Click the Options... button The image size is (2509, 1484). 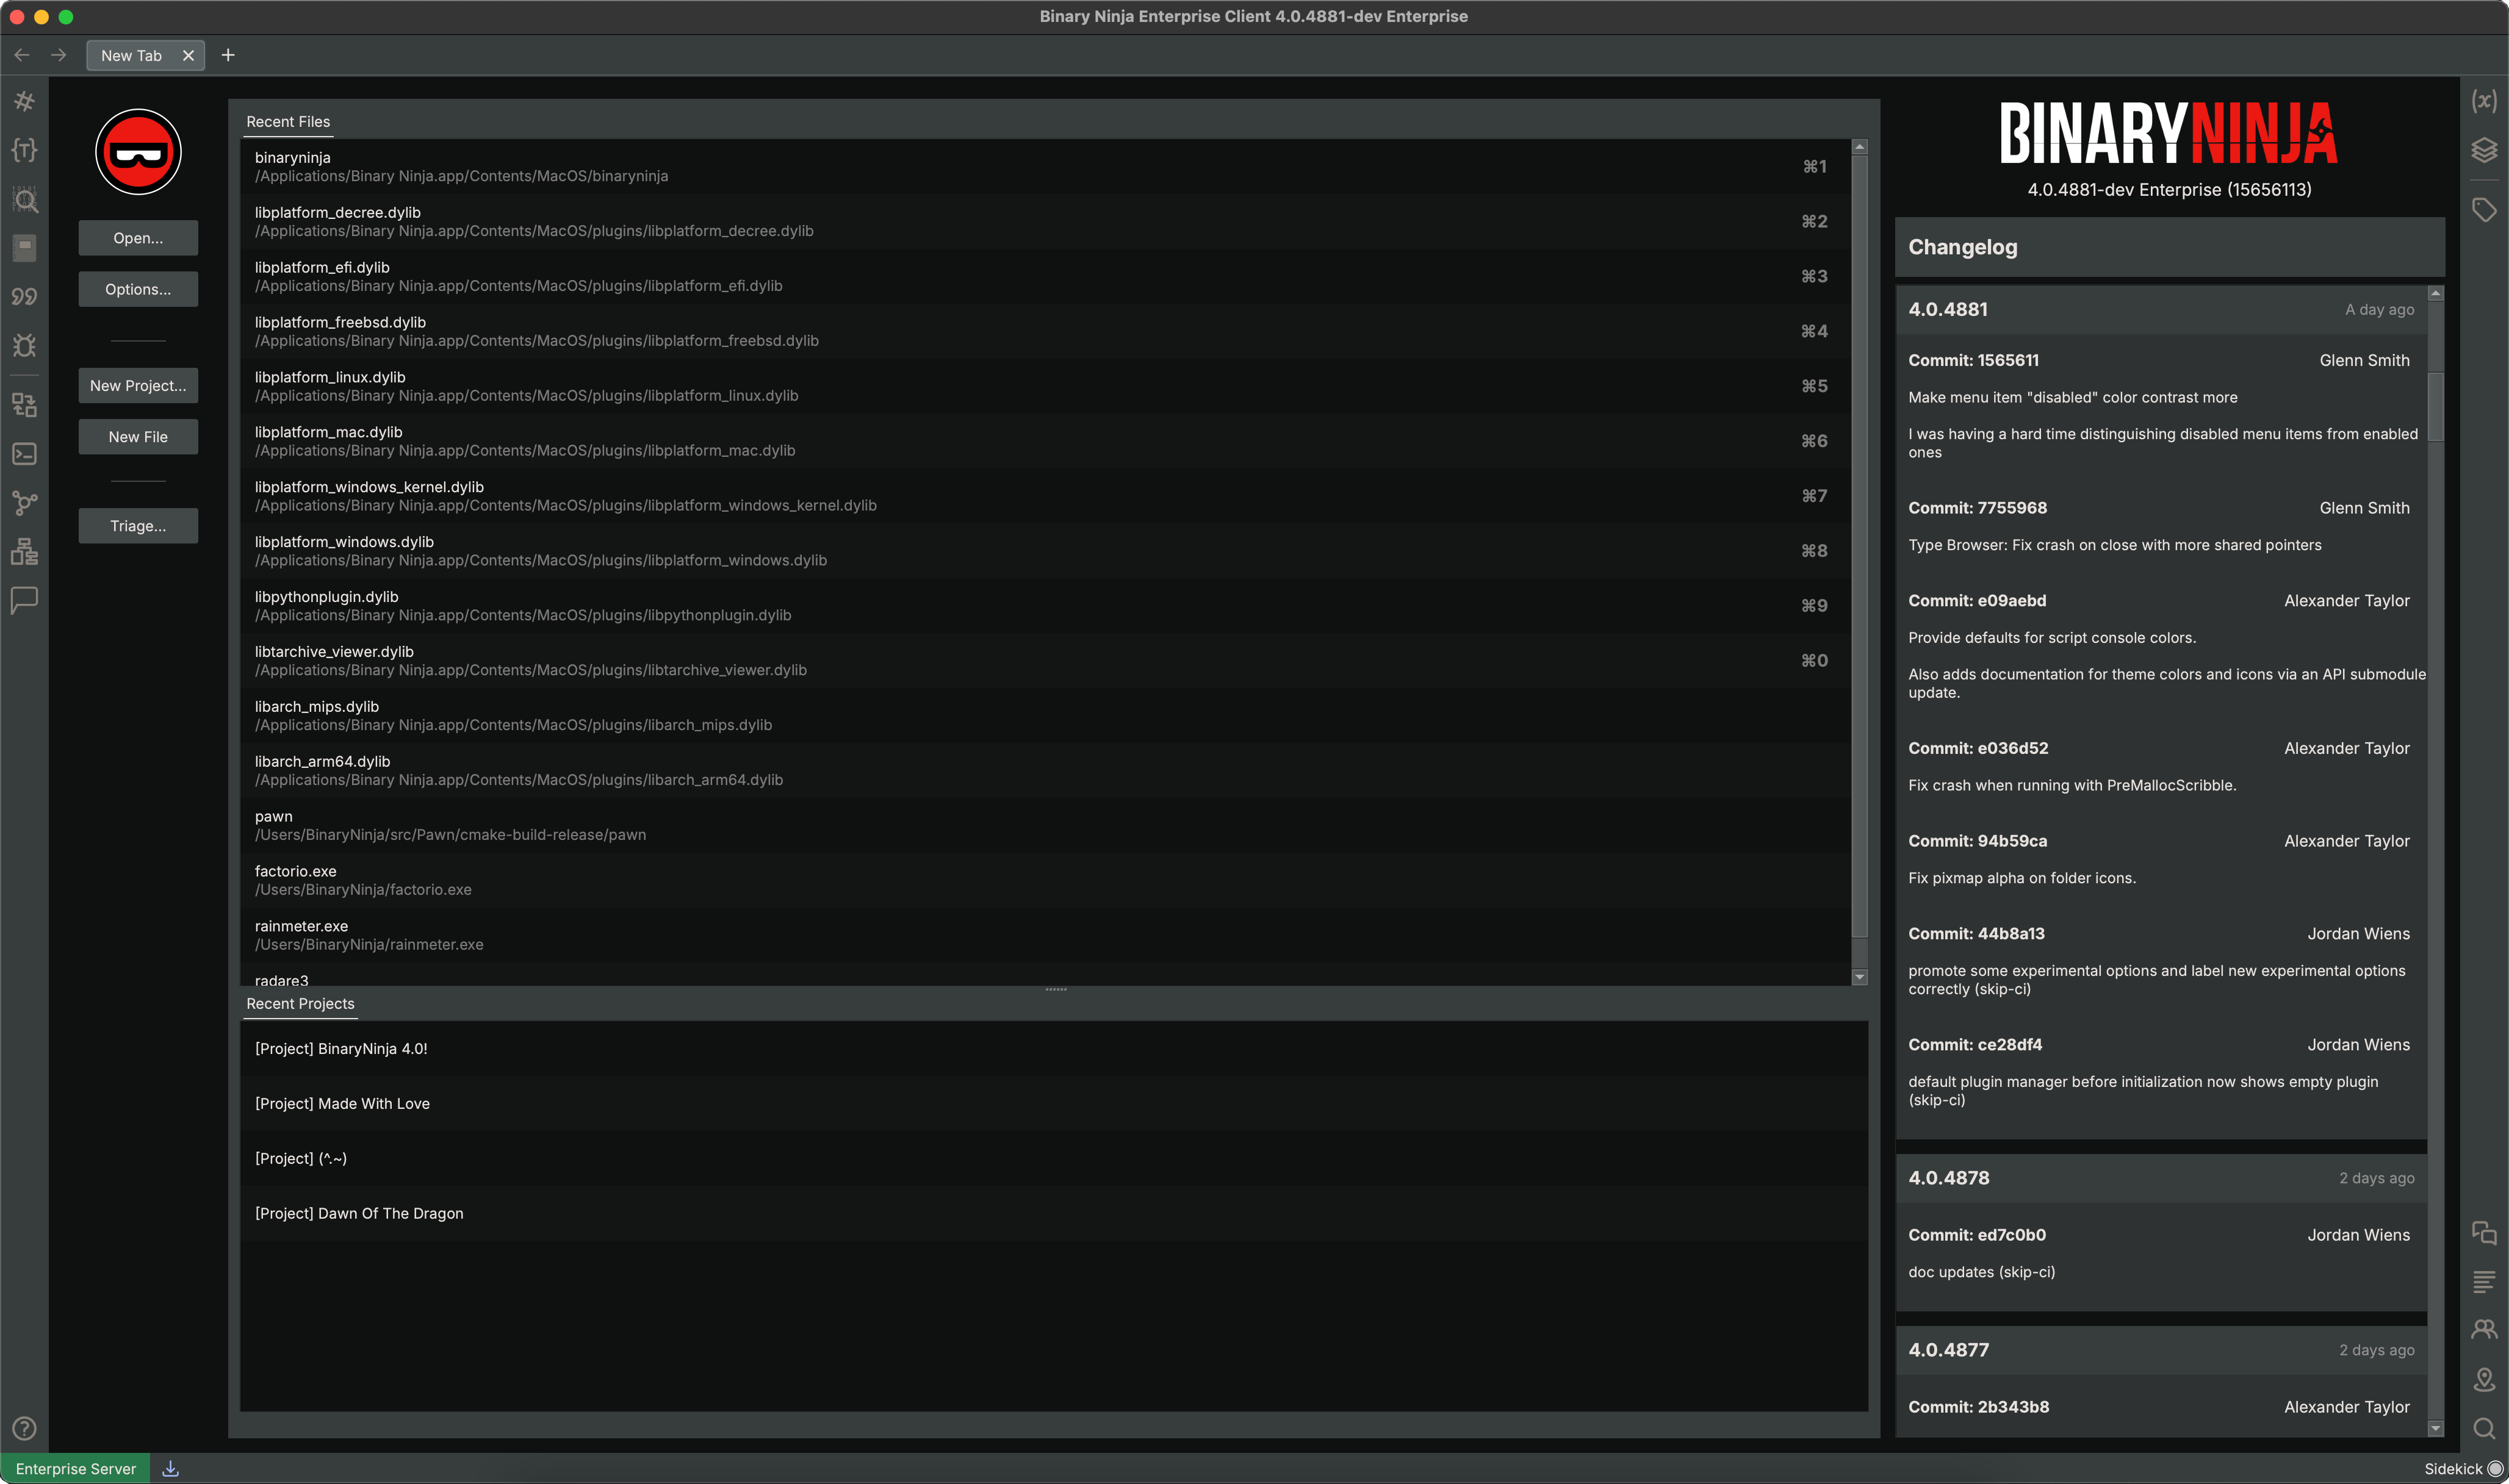coord(138,289)
